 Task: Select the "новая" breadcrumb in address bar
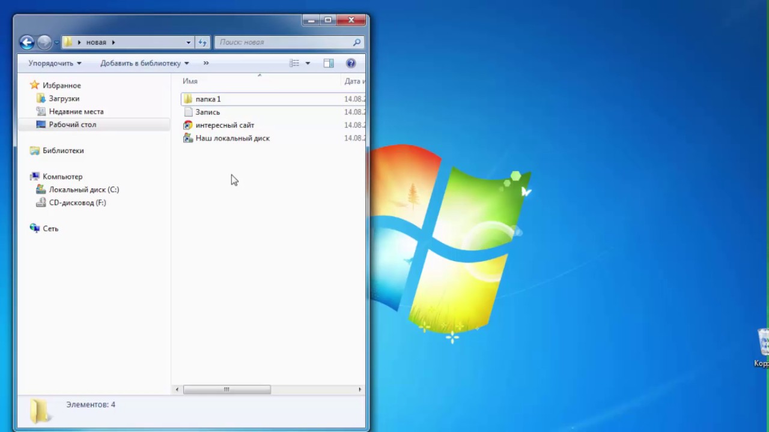96,43
